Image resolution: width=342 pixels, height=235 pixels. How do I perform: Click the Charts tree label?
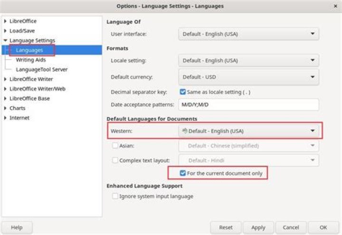pos(18,108)
